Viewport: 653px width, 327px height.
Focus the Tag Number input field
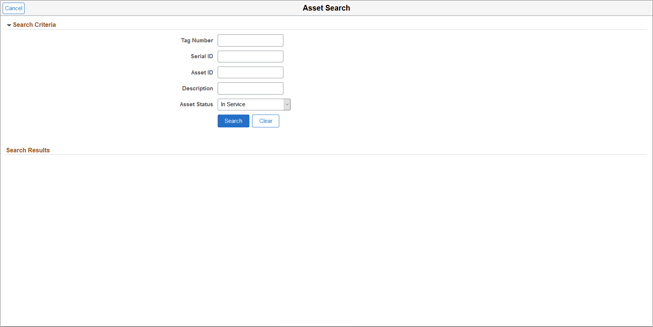tap(251, 40)
